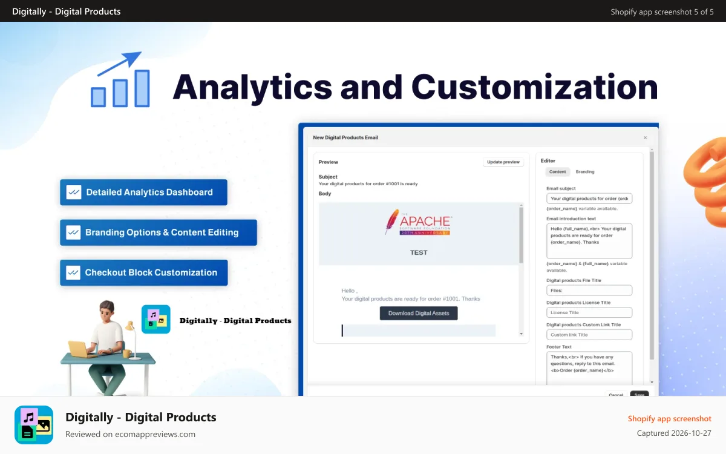Click the Digitally app icon in footer

34,425
